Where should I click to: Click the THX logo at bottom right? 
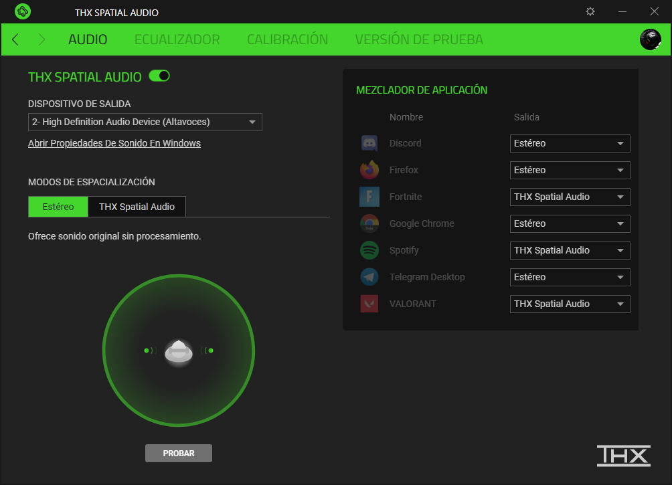coord(624,456)
